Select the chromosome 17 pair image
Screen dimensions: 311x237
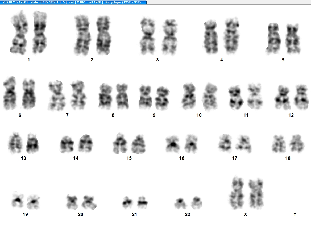pyautogui.click(x=235, y=144)
